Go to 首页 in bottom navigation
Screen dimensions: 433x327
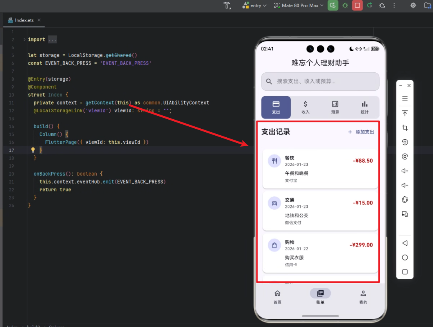point(277,296)
